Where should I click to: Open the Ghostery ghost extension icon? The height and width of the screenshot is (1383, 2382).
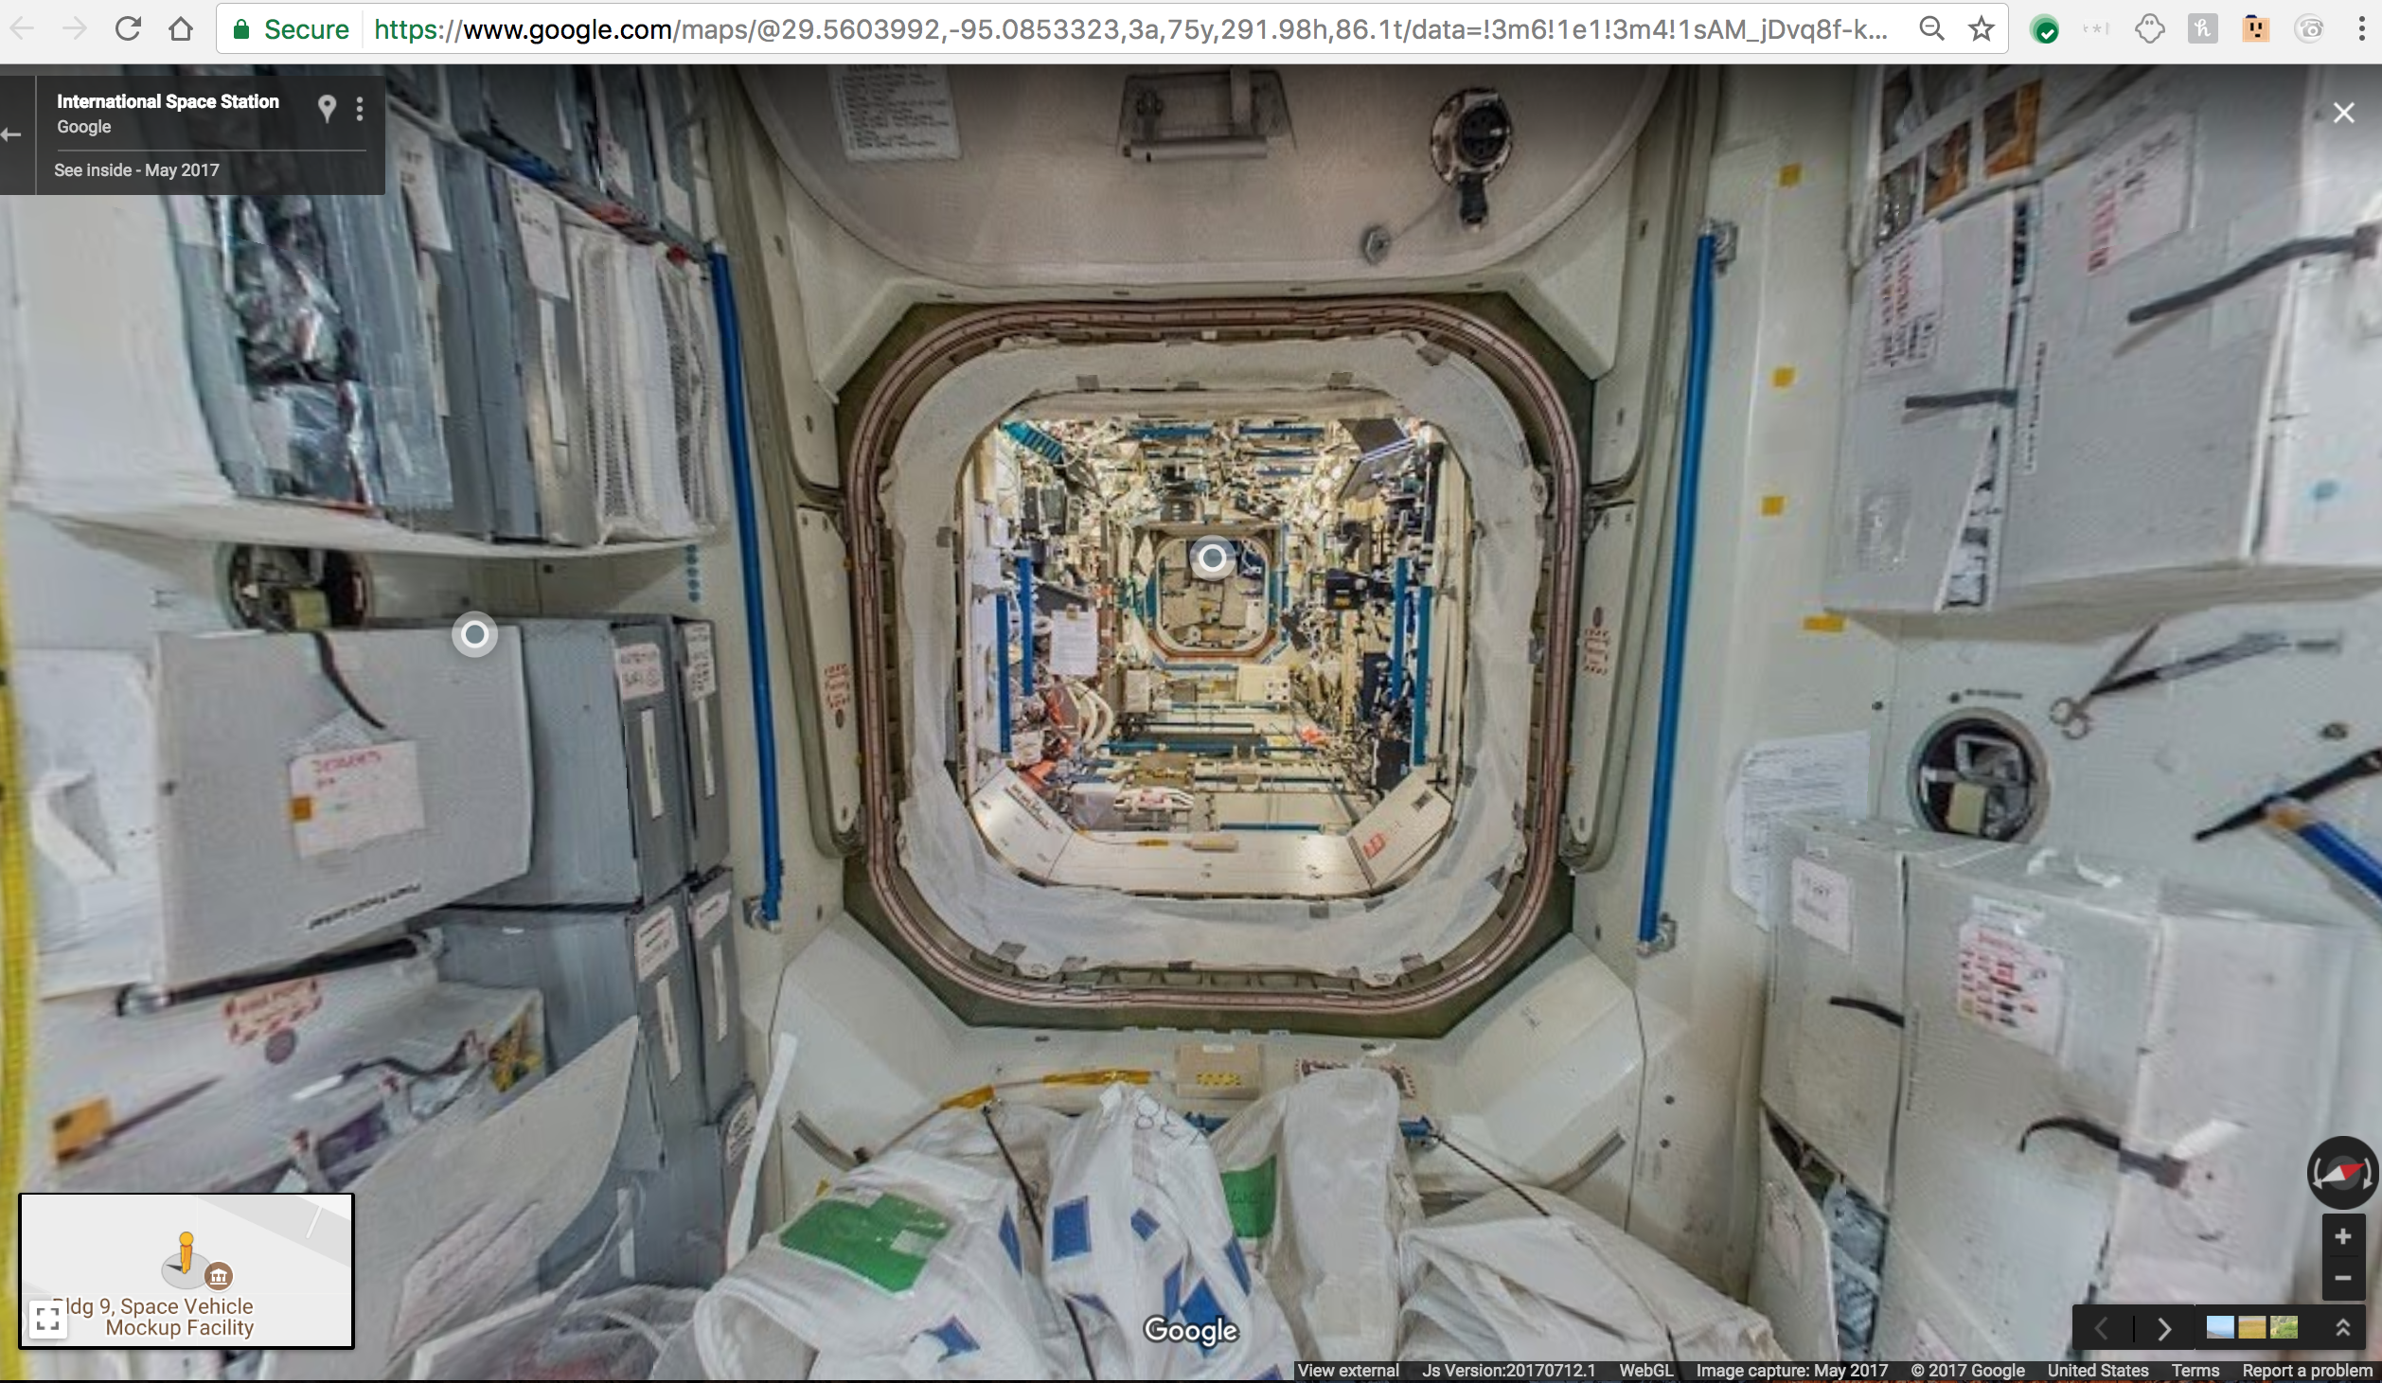tap(2149, 29)
